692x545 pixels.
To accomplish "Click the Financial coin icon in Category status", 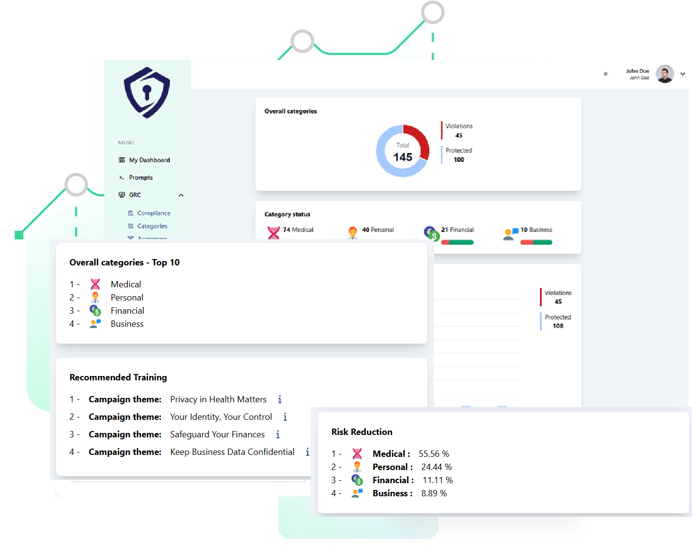I will pos(431,233).
